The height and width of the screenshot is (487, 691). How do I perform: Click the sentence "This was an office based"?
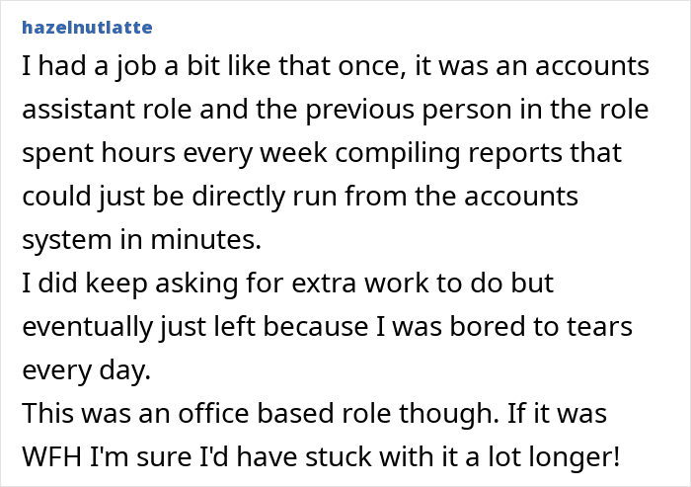(x=260, y=414)
